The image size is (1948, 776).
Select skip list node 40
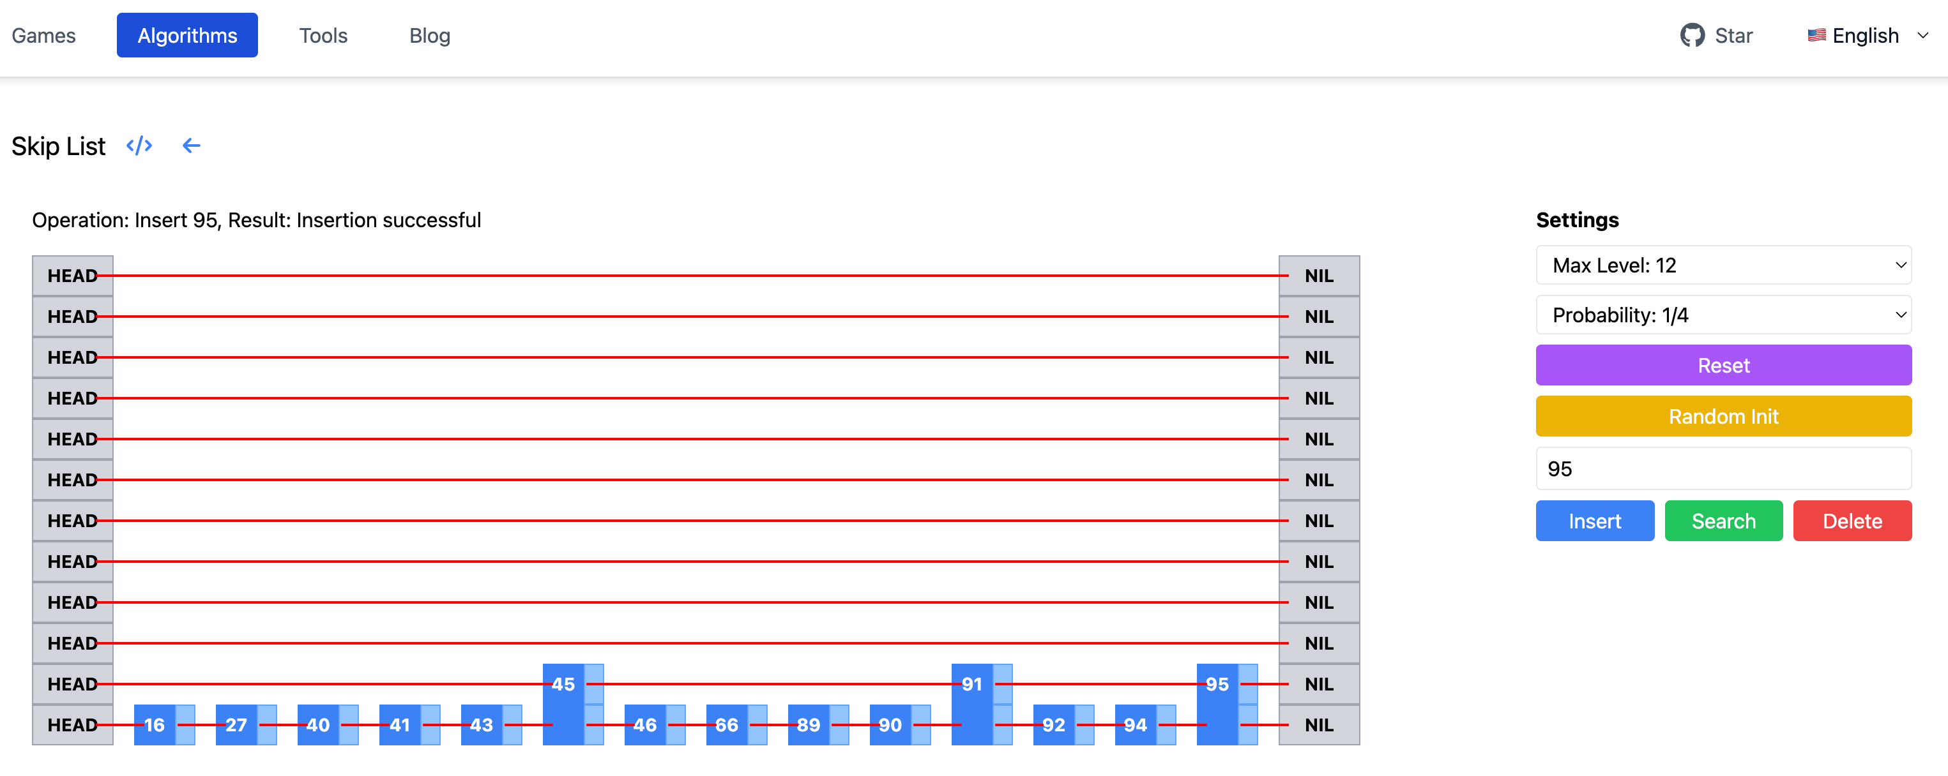tap(328, 726)
